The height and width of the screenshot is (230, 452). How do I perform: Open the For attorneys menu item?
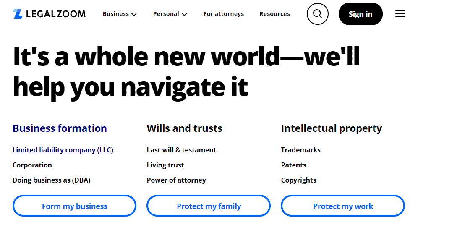[x=224, y=14]
